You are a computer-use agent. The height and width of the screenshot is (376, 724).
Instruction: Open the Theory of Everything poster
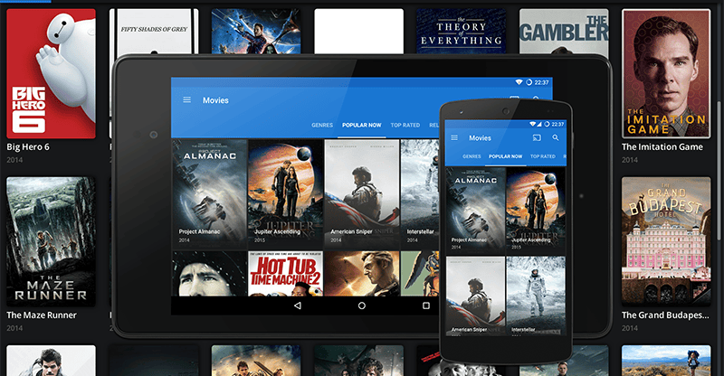[x=461, y=31]
